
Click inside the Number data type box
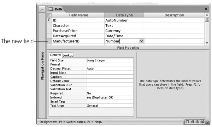point(122,41)
